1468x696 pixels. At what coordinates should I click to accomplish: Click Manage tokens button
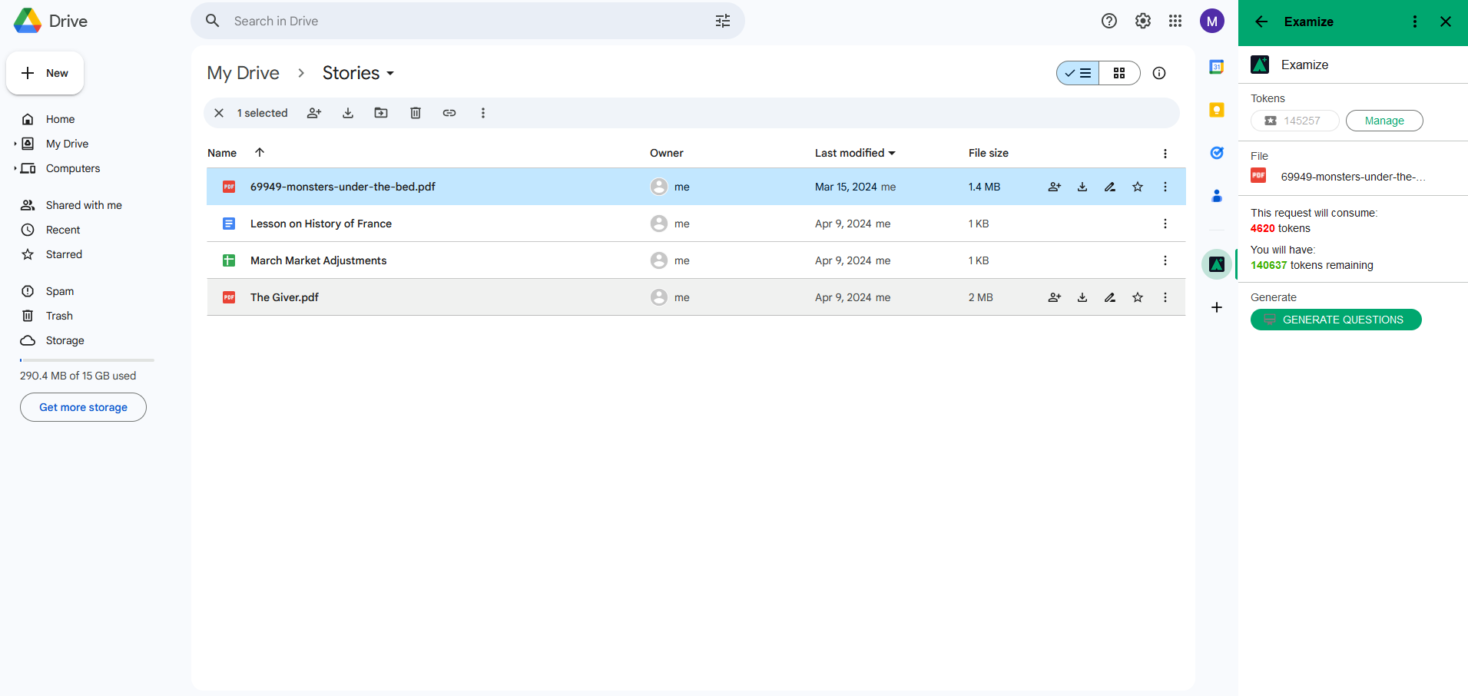(1384, 121)
